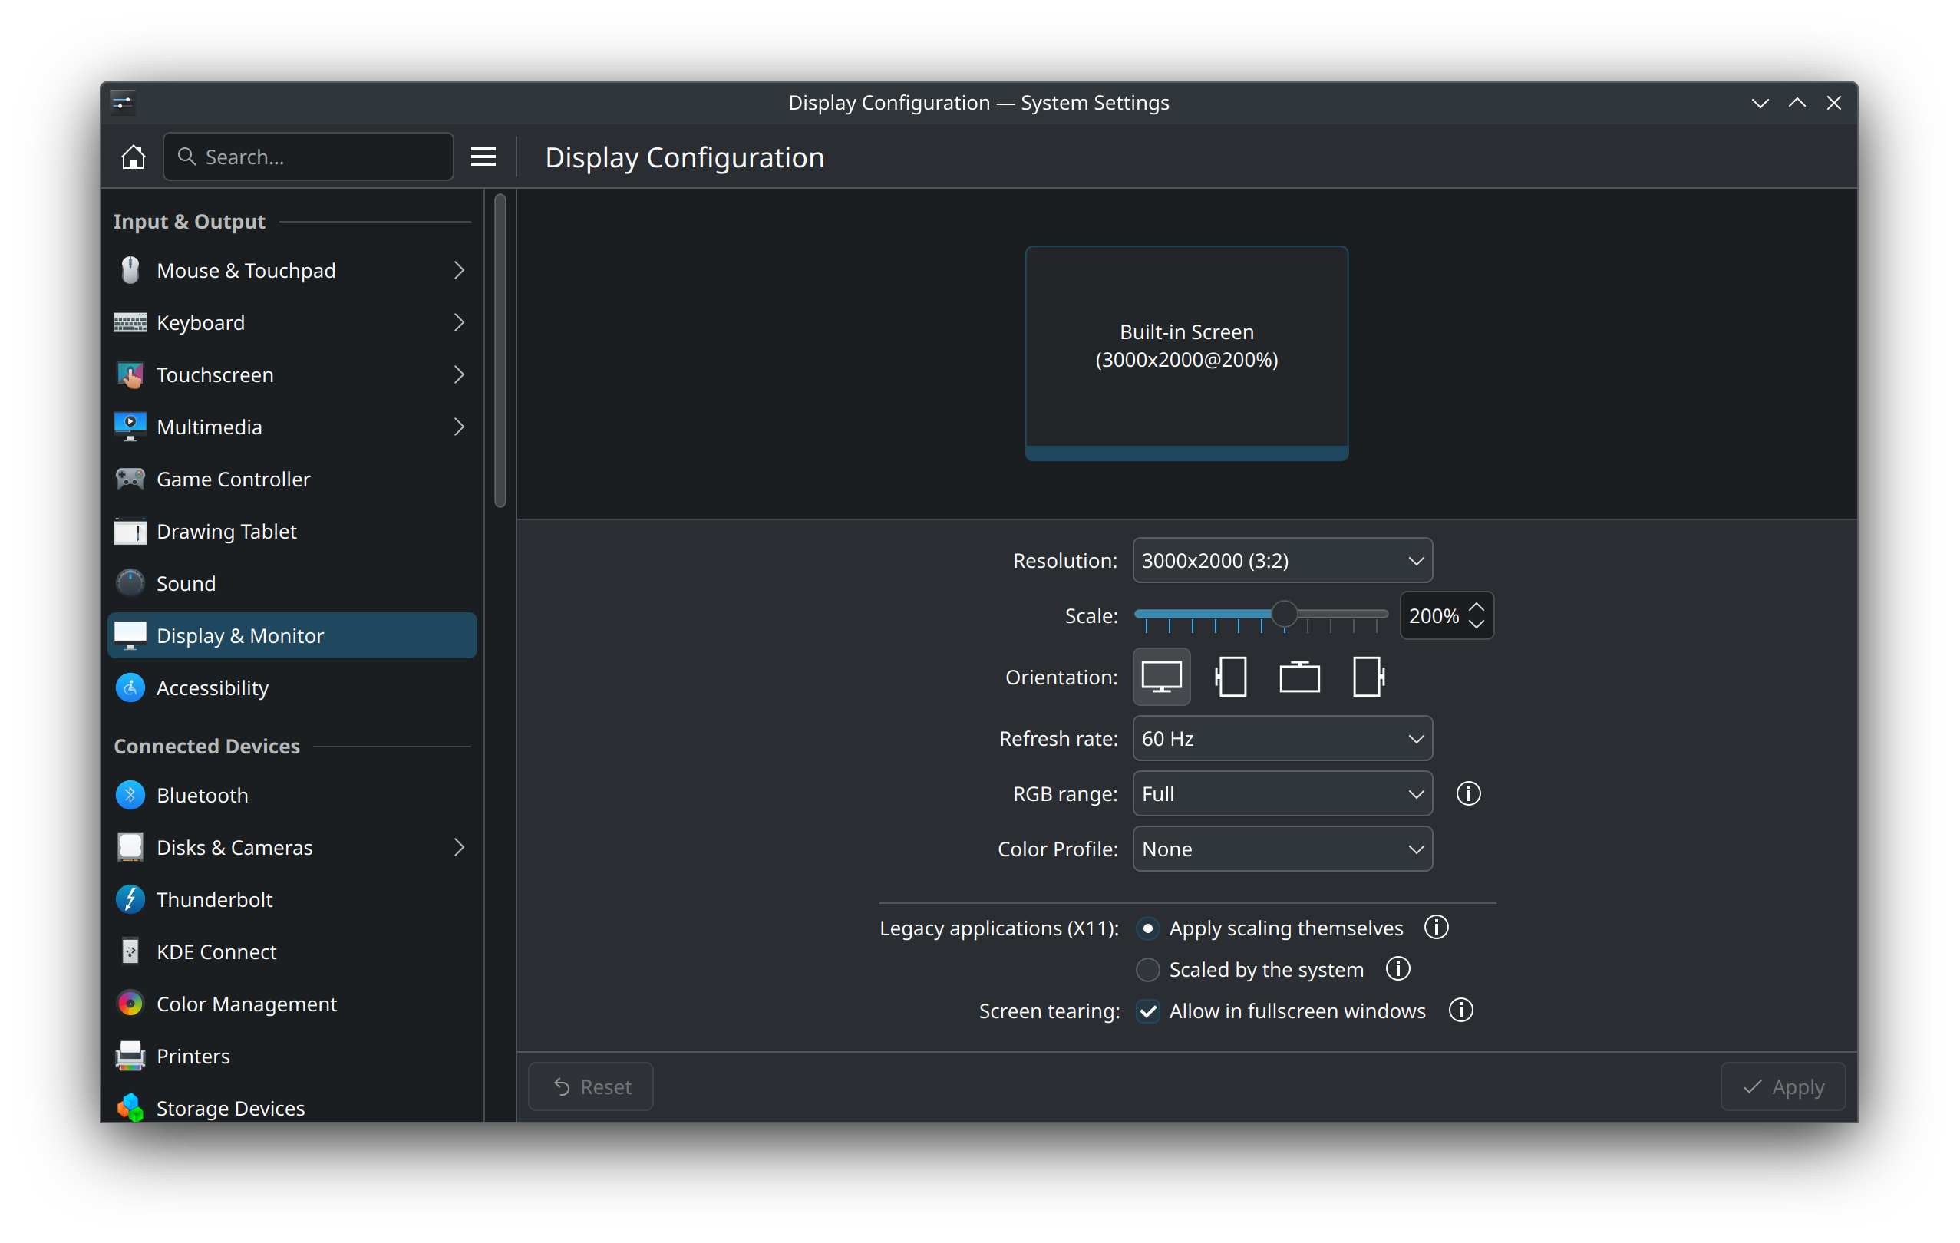Select Scaled by the system option

(1147, 970)
